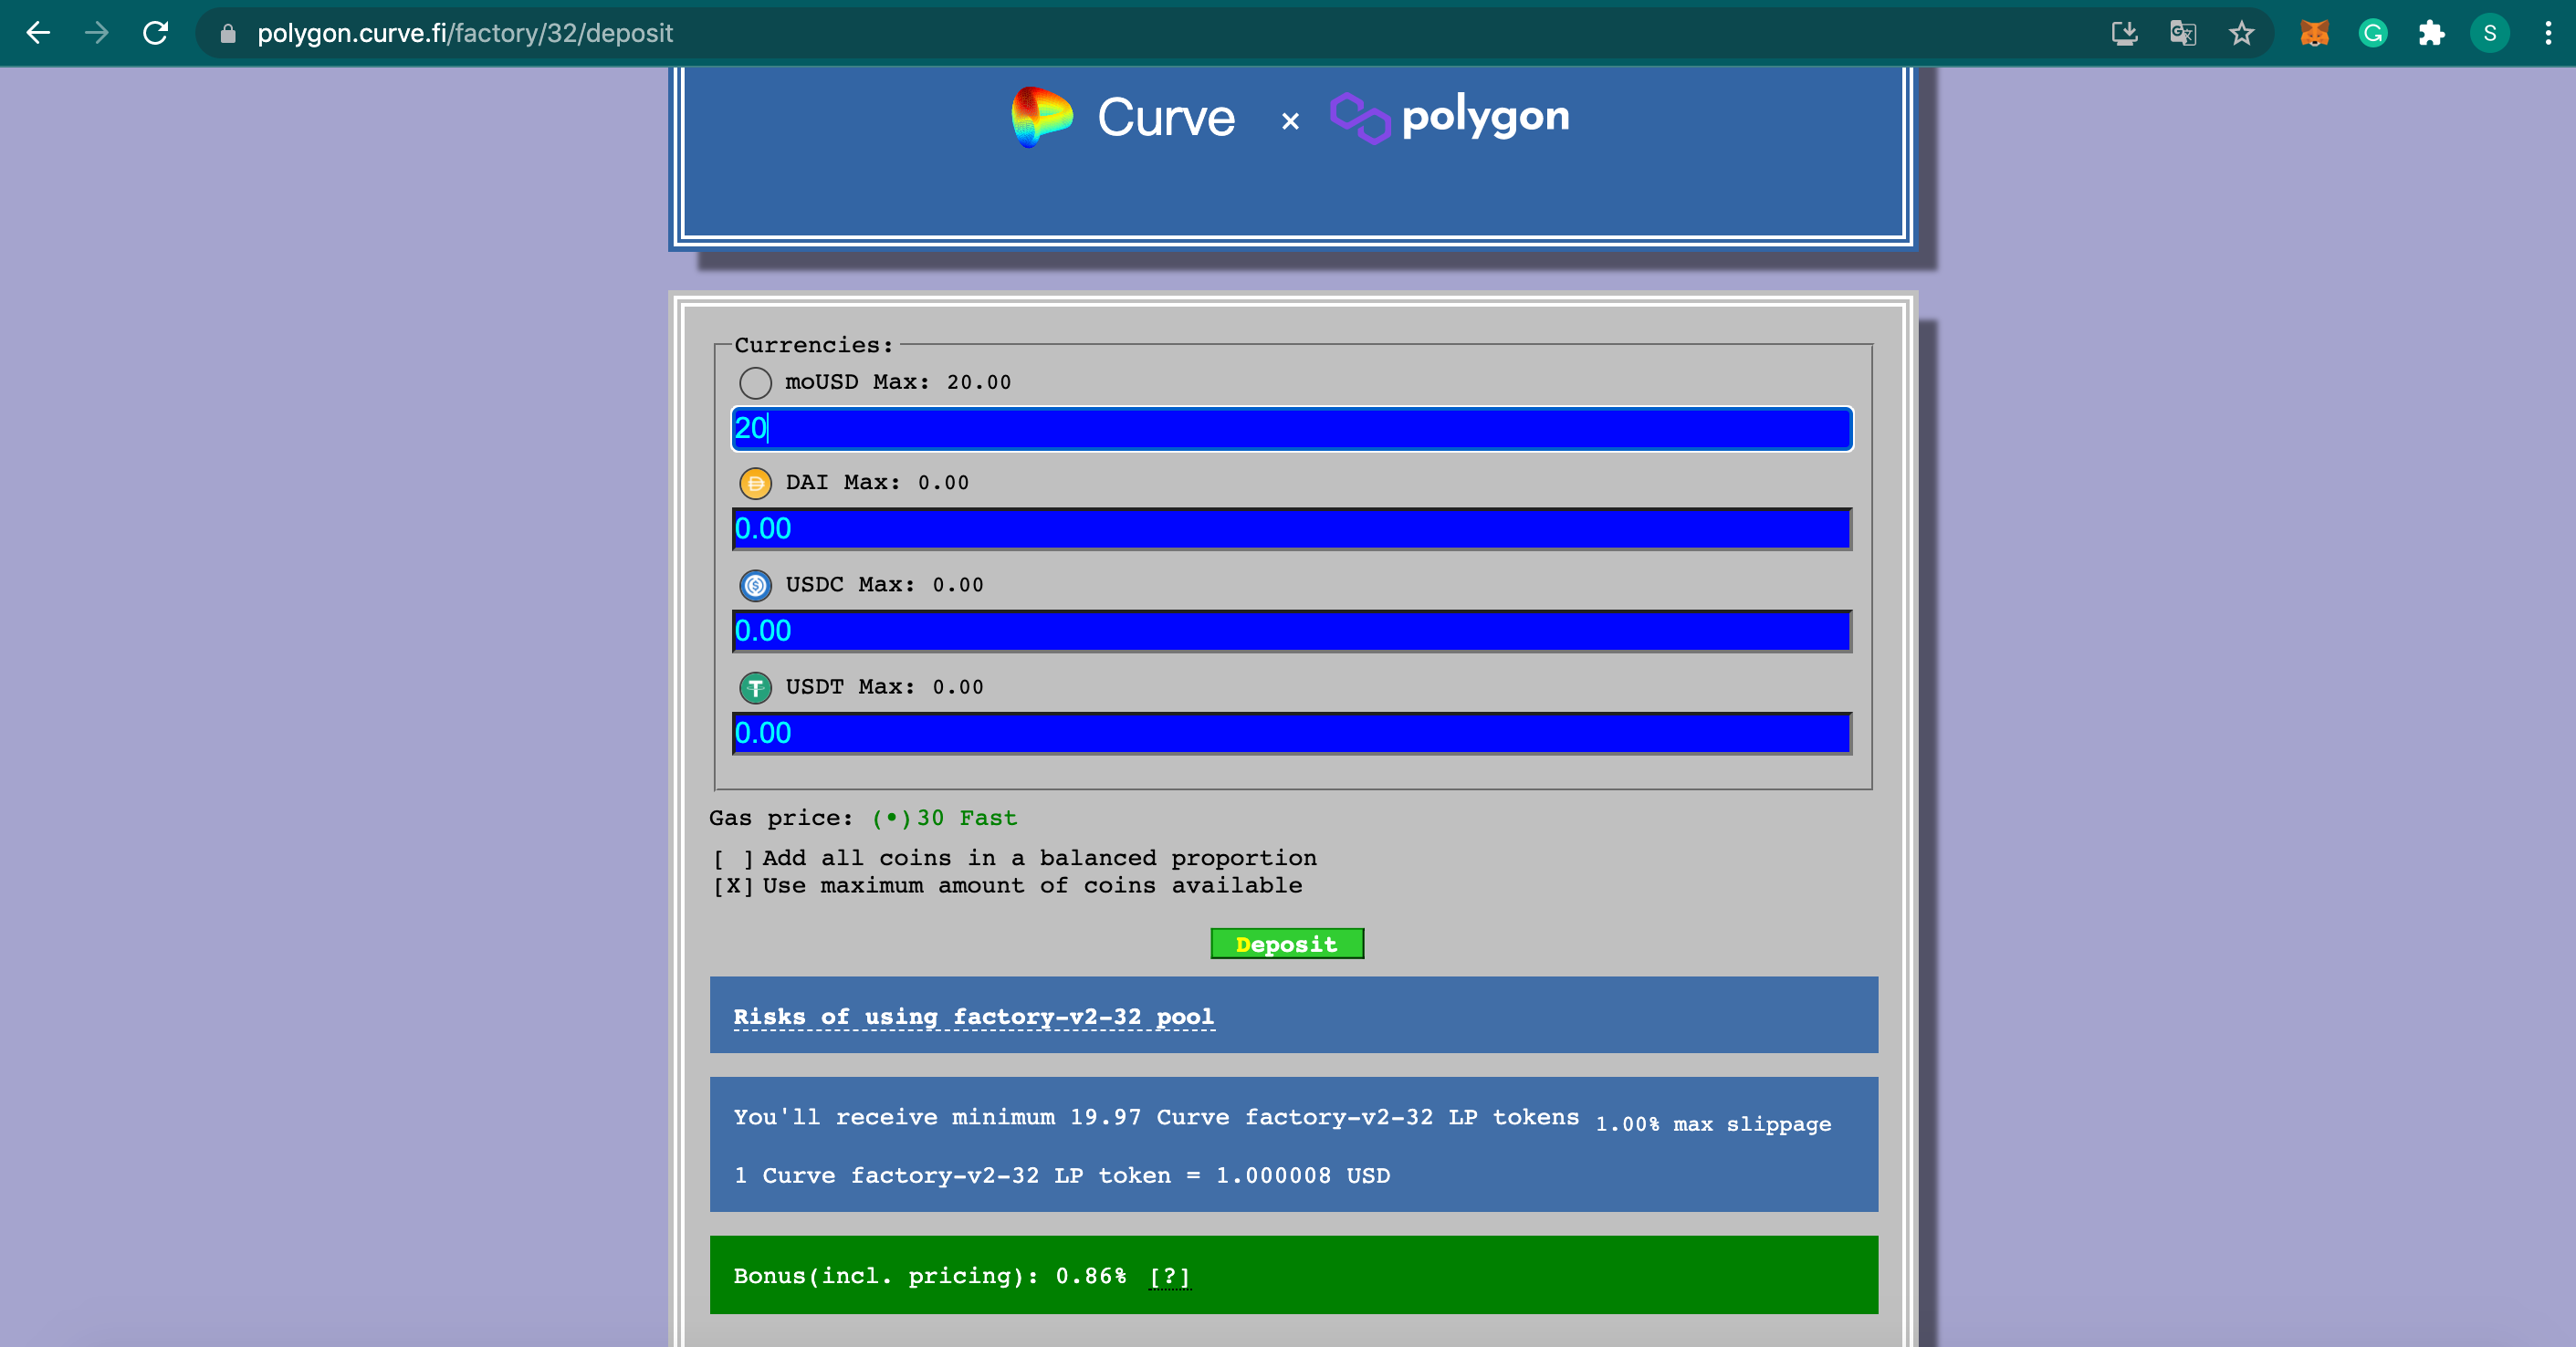Click the DAI token icon
2576x1347 pixels.
[x=755, y=484]
